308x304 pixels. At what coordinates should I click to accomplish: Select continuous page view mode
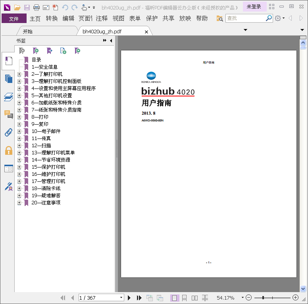coord(184,298)
